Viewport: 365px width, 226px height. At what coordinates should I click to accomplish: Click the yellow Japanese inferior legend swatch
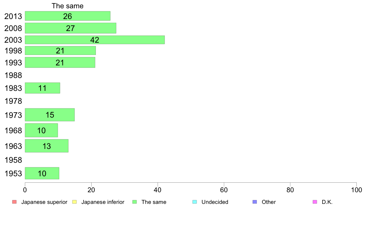coord(74,202)
